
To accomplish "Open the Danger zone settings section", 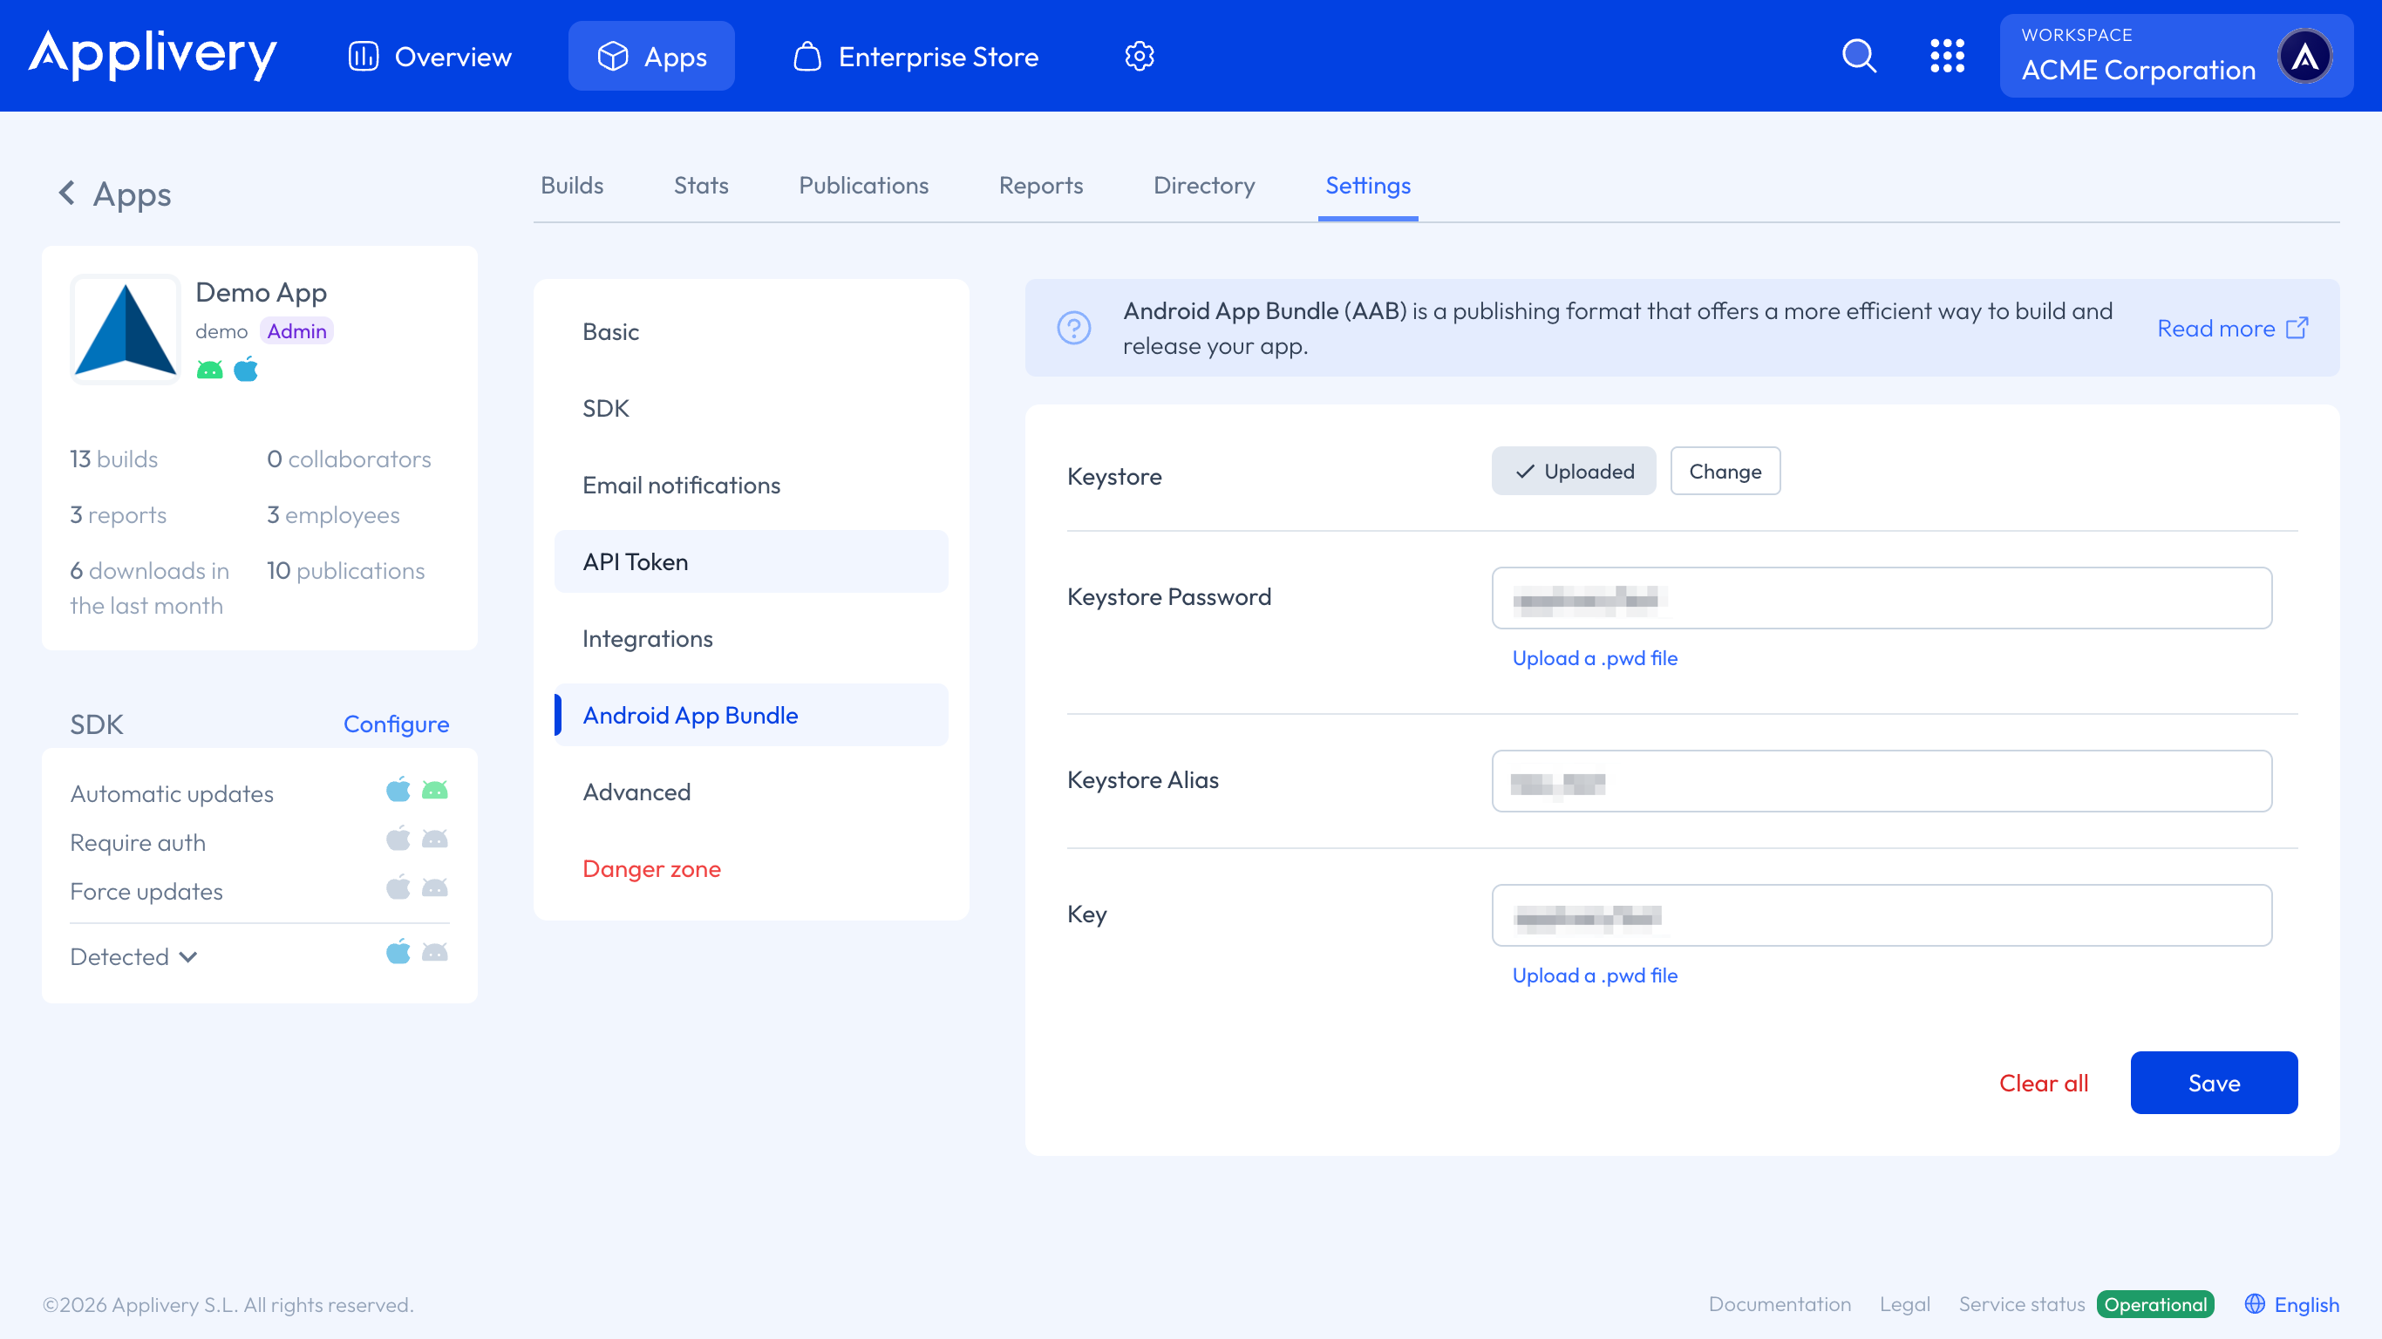I will tap(651, 869).
